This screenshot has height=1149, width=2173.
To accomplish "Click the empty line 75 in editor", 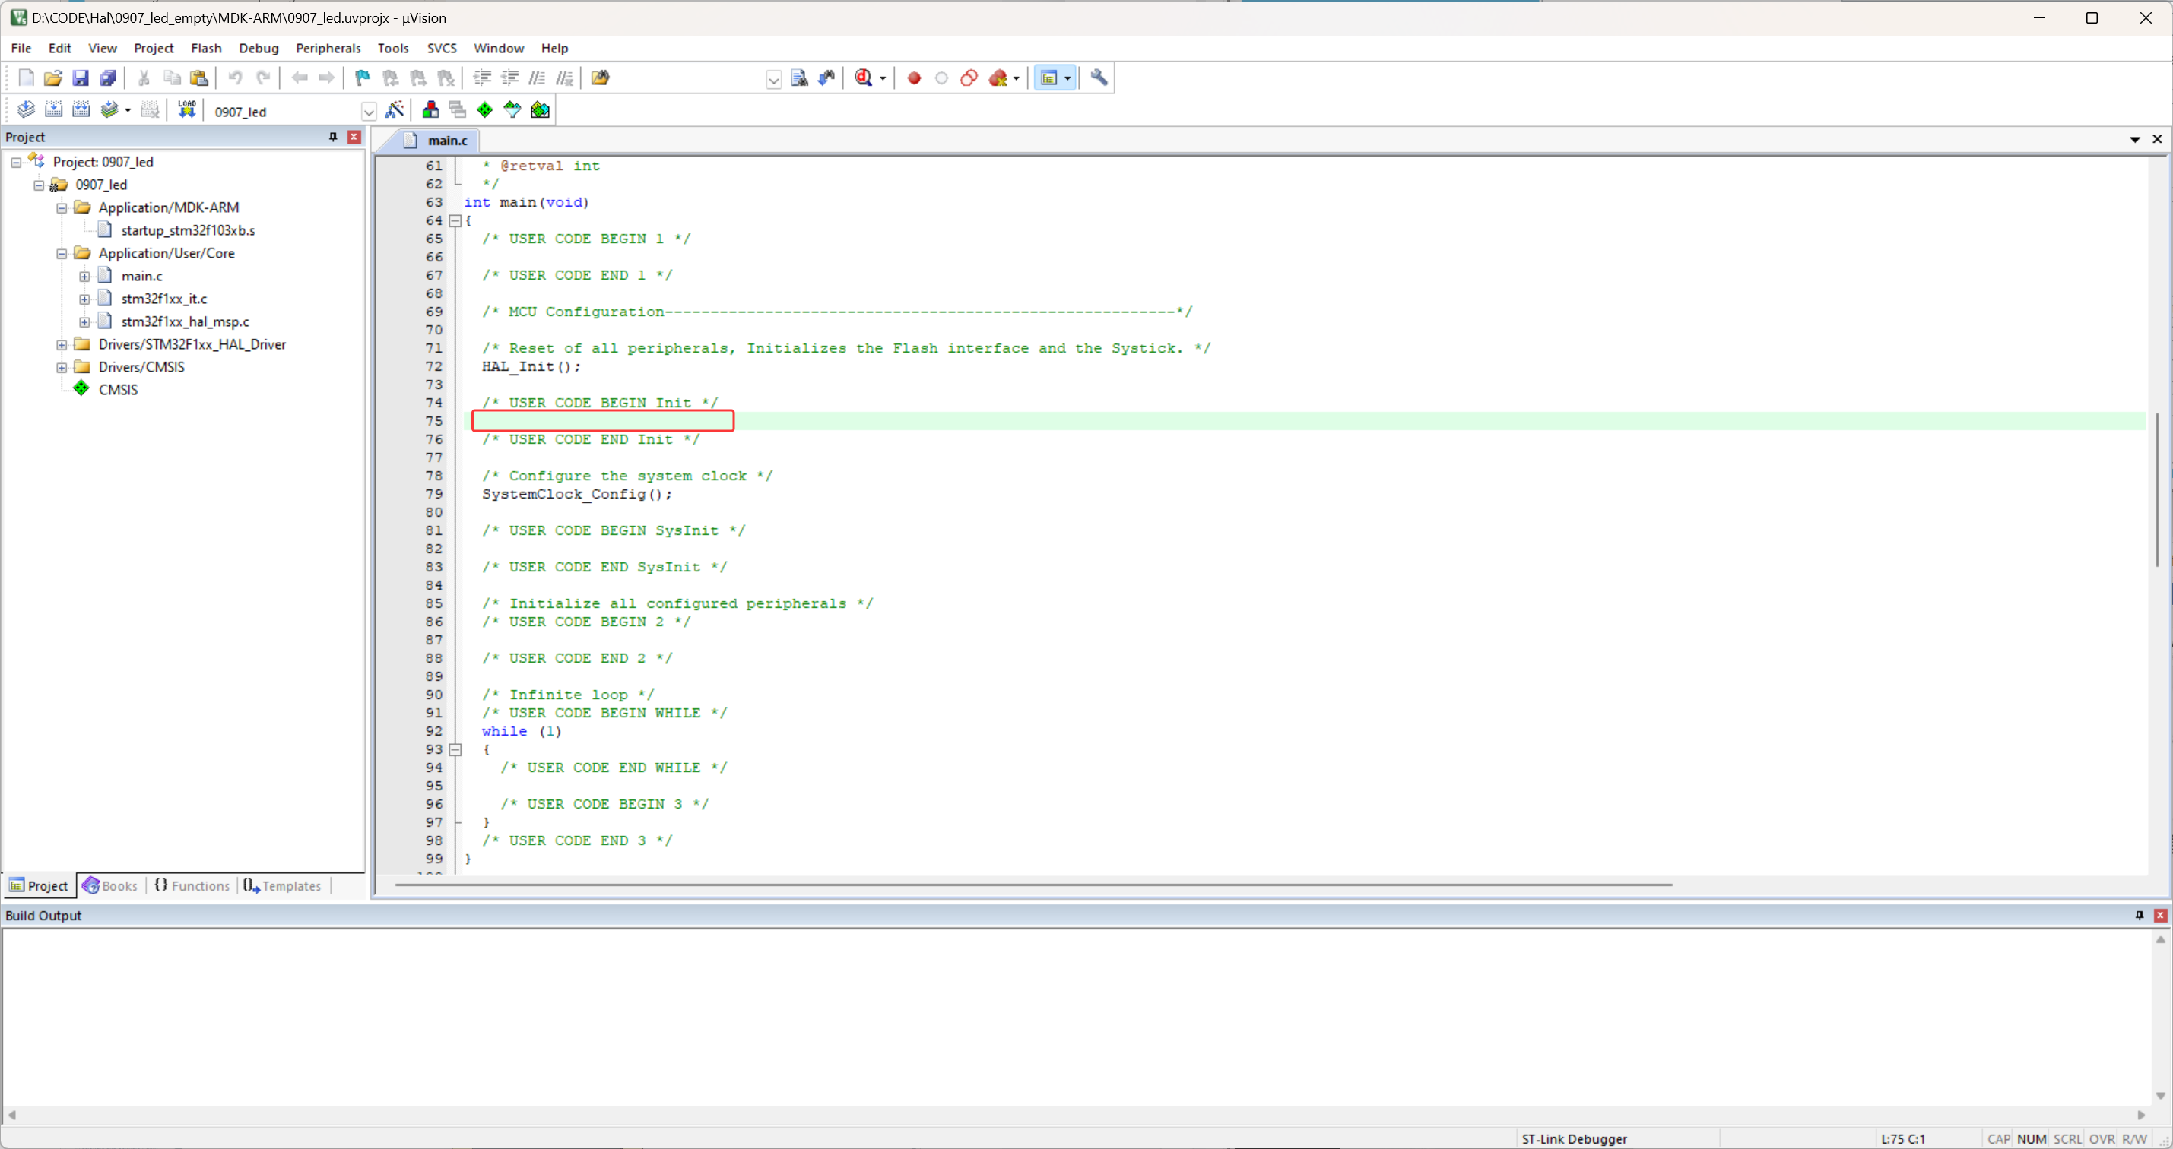I will tap(602, 421).
